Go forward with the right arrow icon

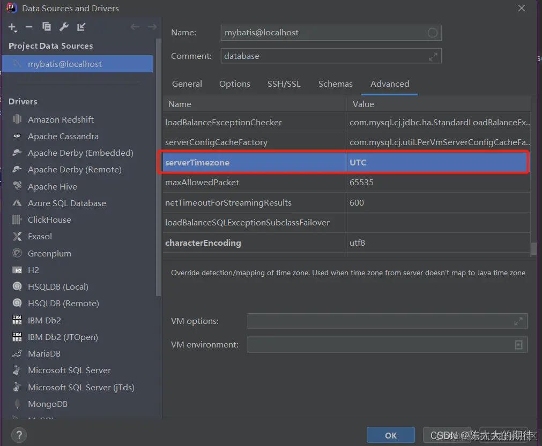(152, 27)
